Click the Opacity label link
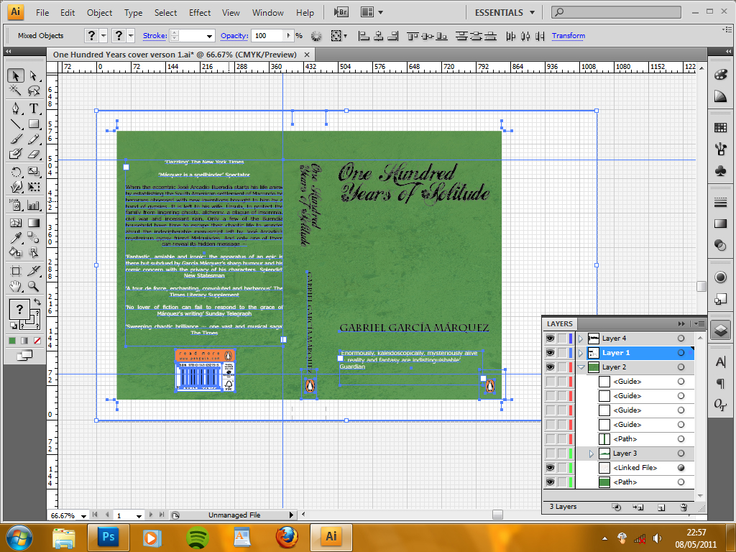Viewport: 736px width, 552px height. click(x=234, y=36)
